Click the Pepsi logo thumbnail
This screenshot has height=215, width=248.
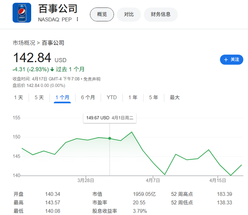[22, 13]
